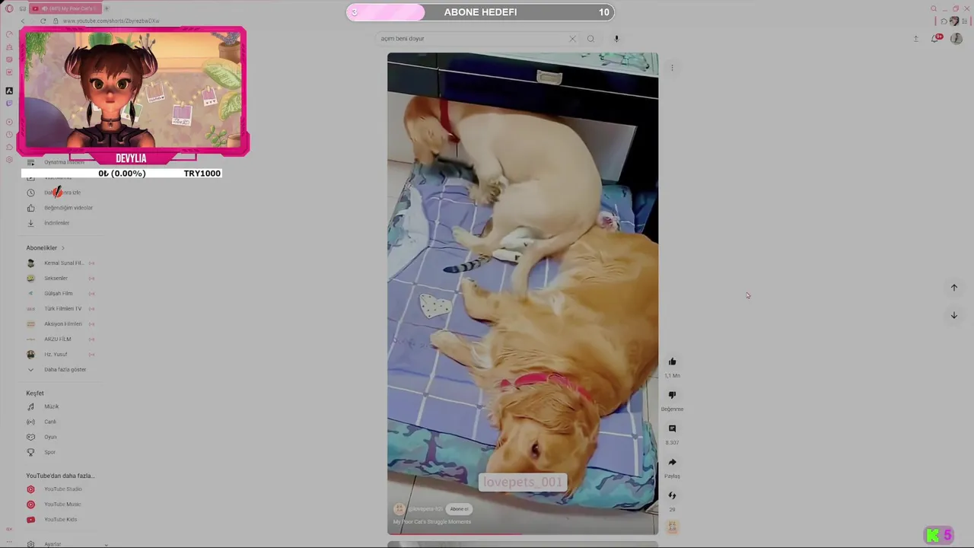
Task: Click the Short video progress bar
Action: coord(523,534)
